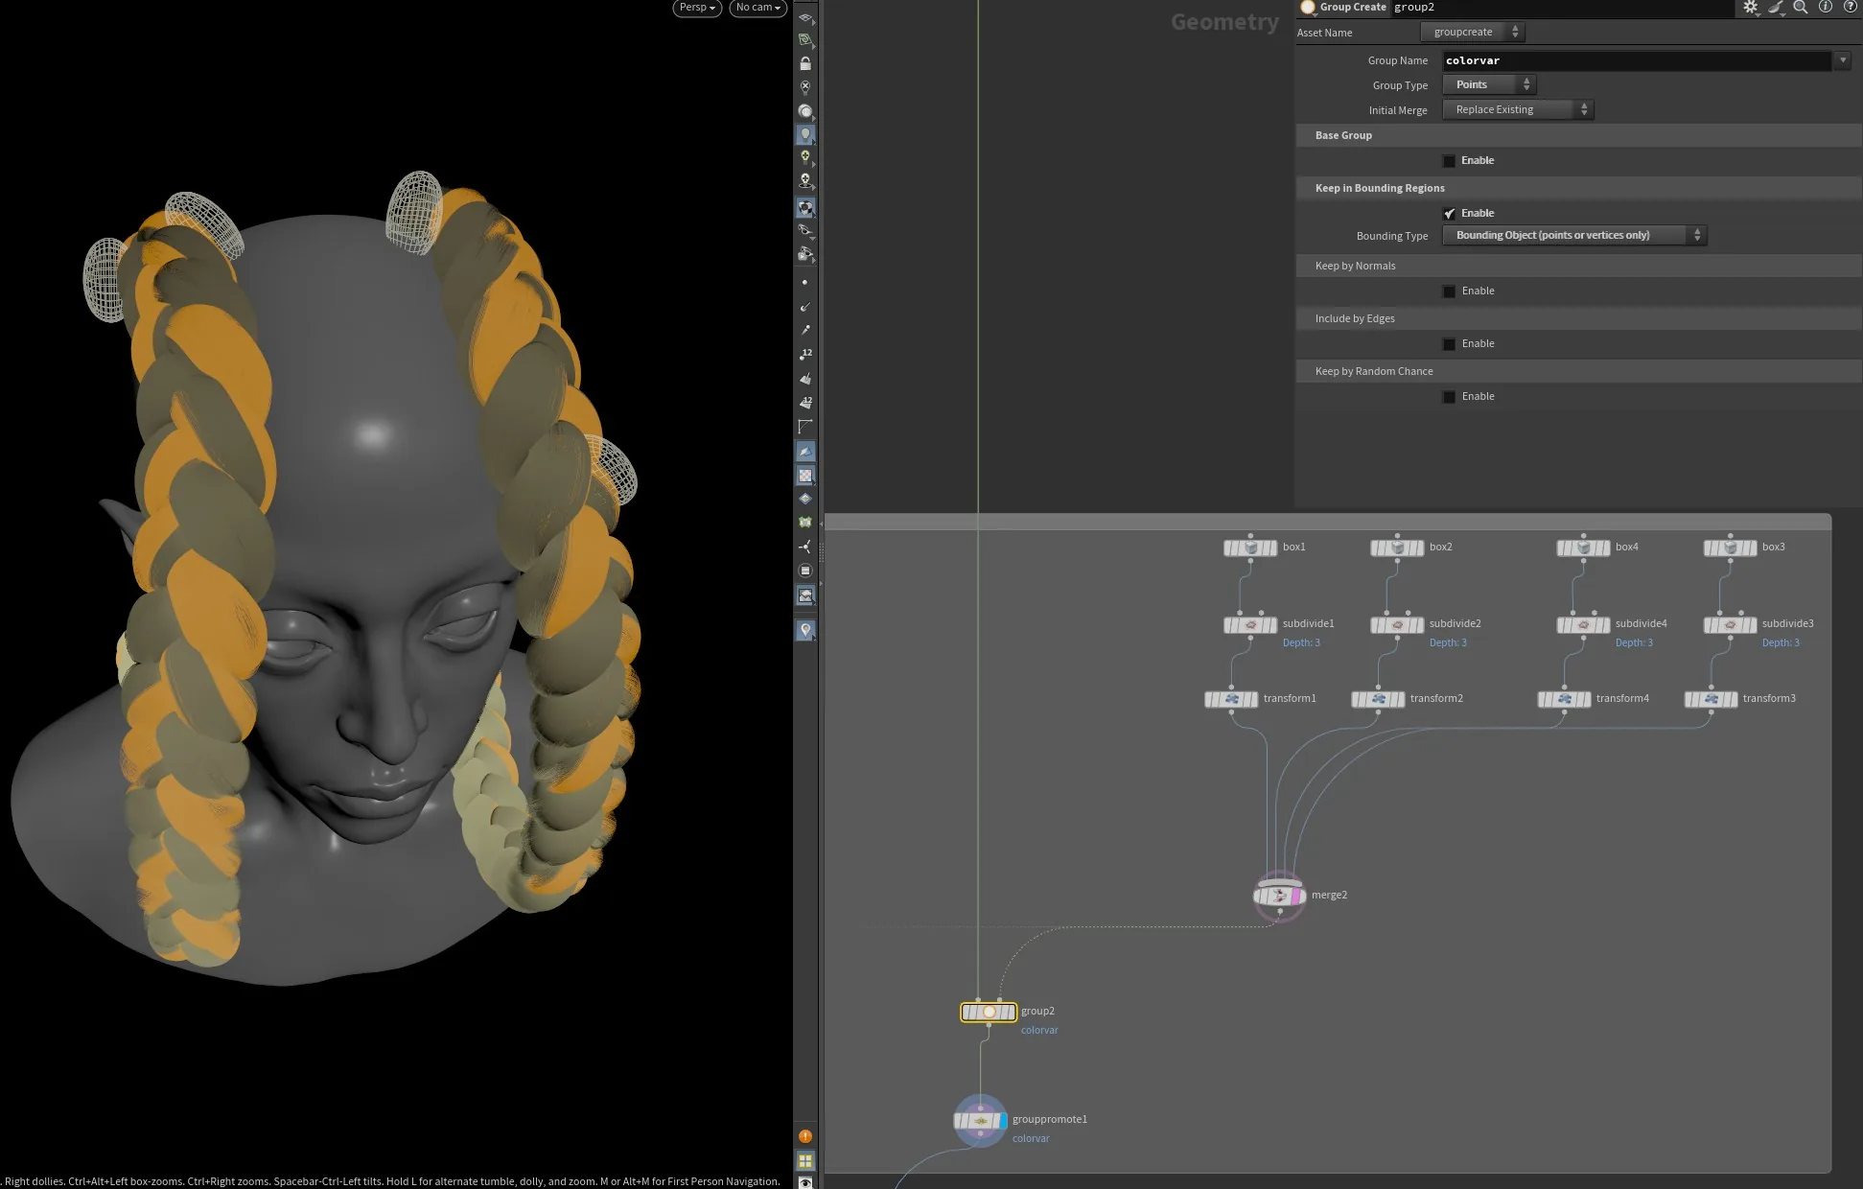The height and width of the screenshot is (1189, 1863).
Task: Select the transform2 node
Action: point(1378,700)
